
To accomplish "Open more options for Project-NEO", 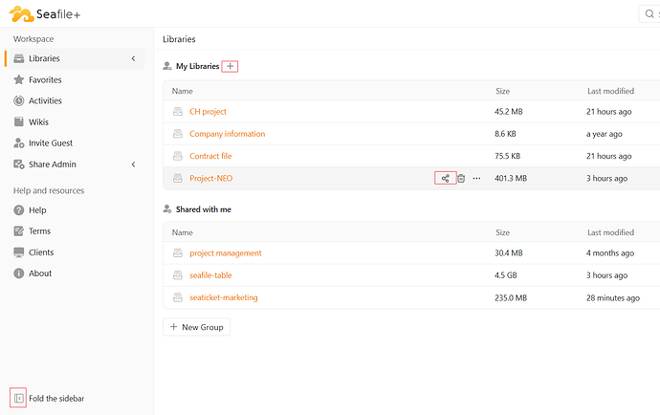I will point(476,179).
